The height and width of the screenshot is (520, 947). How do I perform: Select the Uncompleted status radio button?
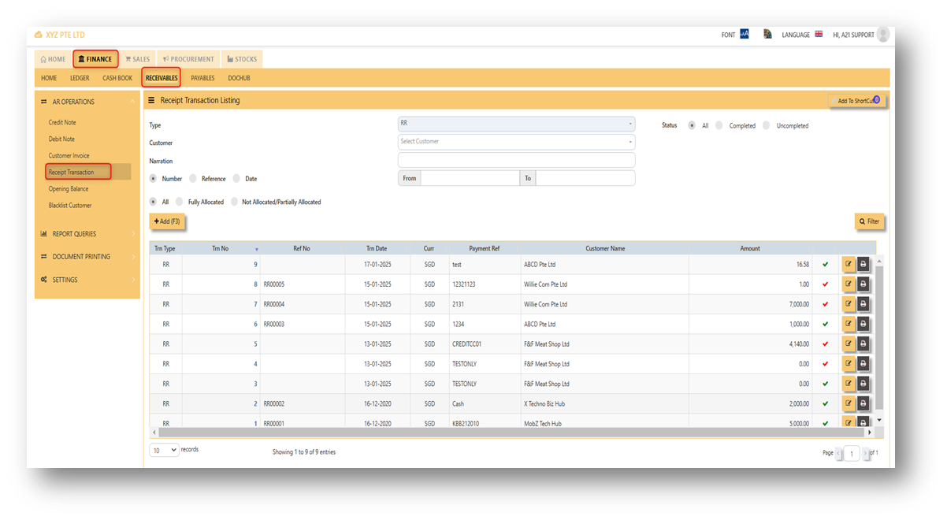766,125
